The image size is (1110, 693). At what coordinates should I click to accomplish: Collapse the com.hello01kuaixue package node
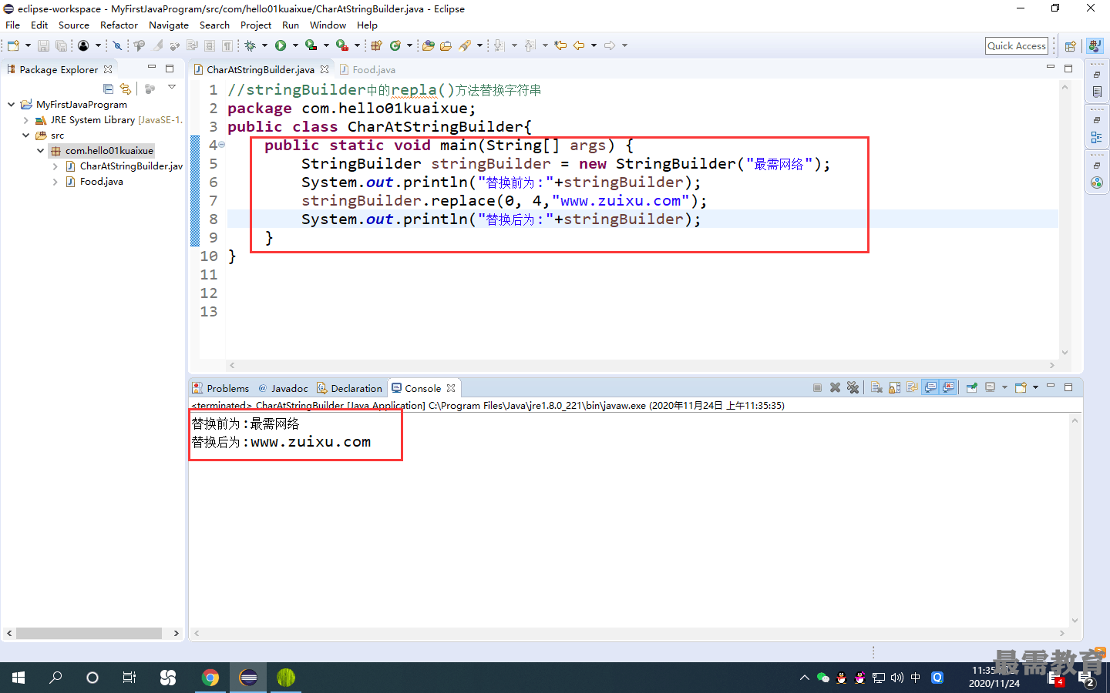point(41,150)
